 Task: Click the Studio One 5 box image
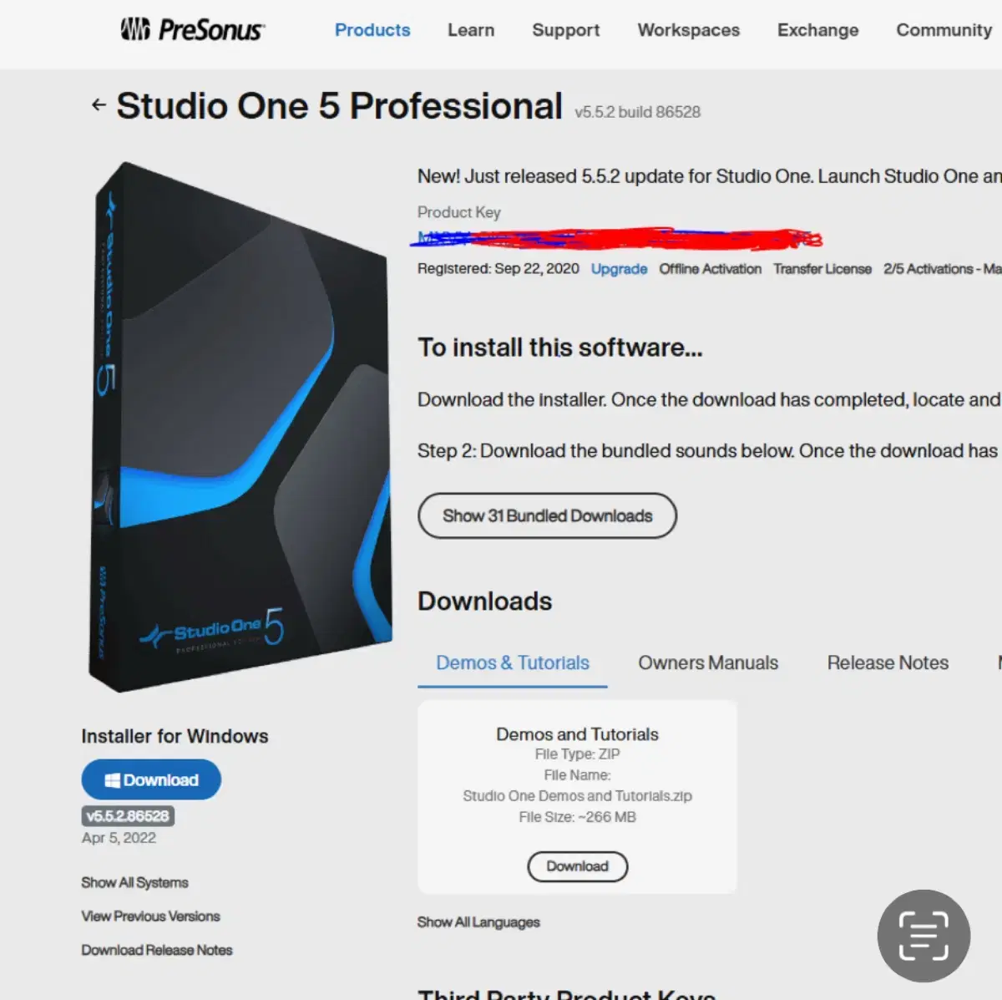[240, 426]
